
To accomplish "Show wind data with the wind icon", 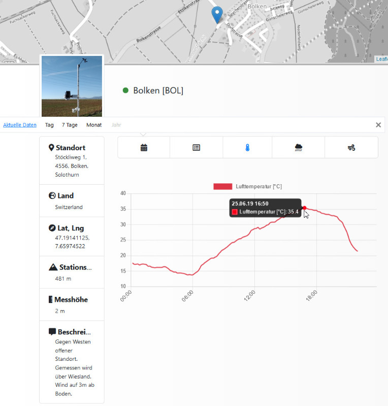I will pyautogui.click(x=351, y=148).
